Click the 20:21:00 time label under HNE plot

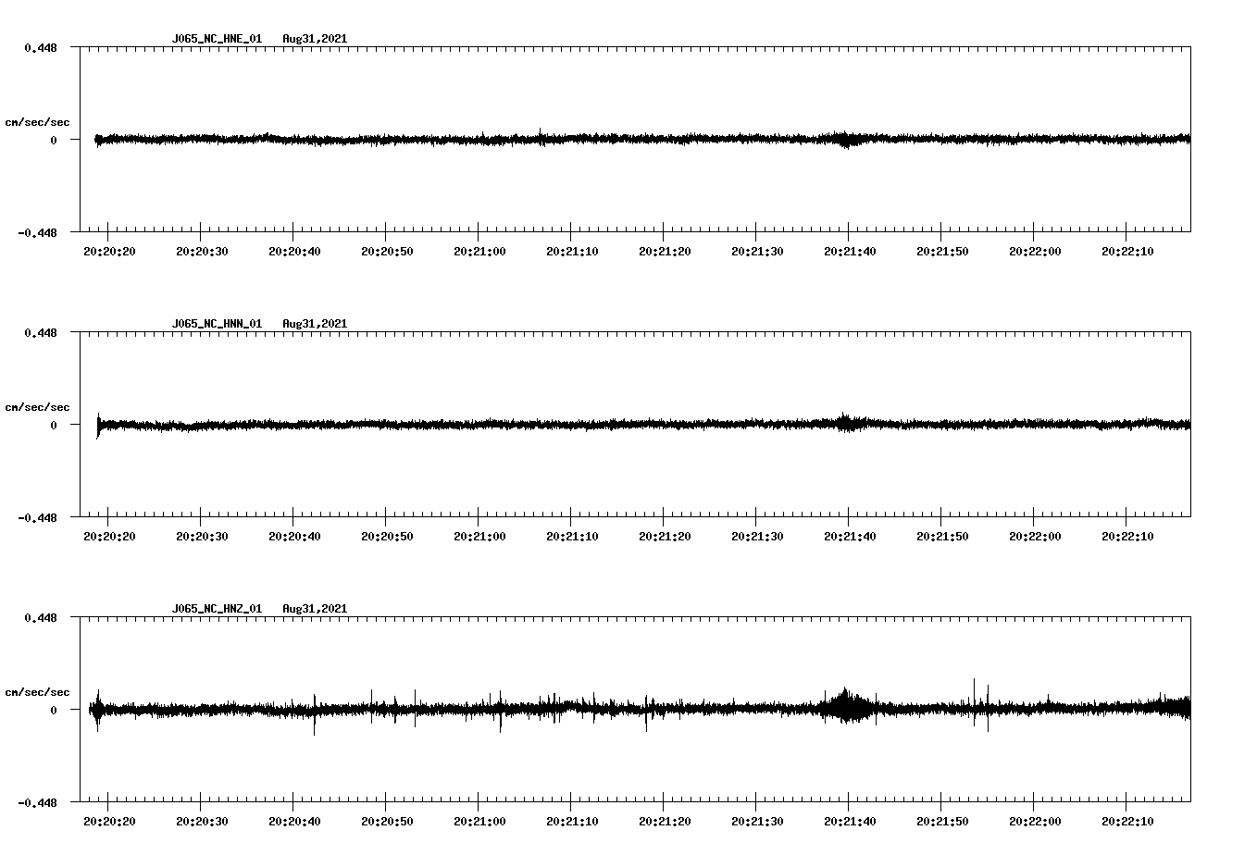479,252
